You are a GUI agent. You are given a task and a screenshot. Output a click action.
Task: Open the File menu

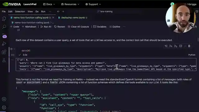click(4, 12)
